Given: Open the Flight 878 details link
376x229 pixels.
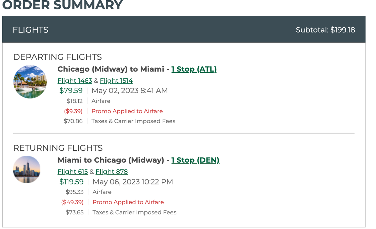Looking at the screenshot, I should pyautogui.click(x=112, y=172).
